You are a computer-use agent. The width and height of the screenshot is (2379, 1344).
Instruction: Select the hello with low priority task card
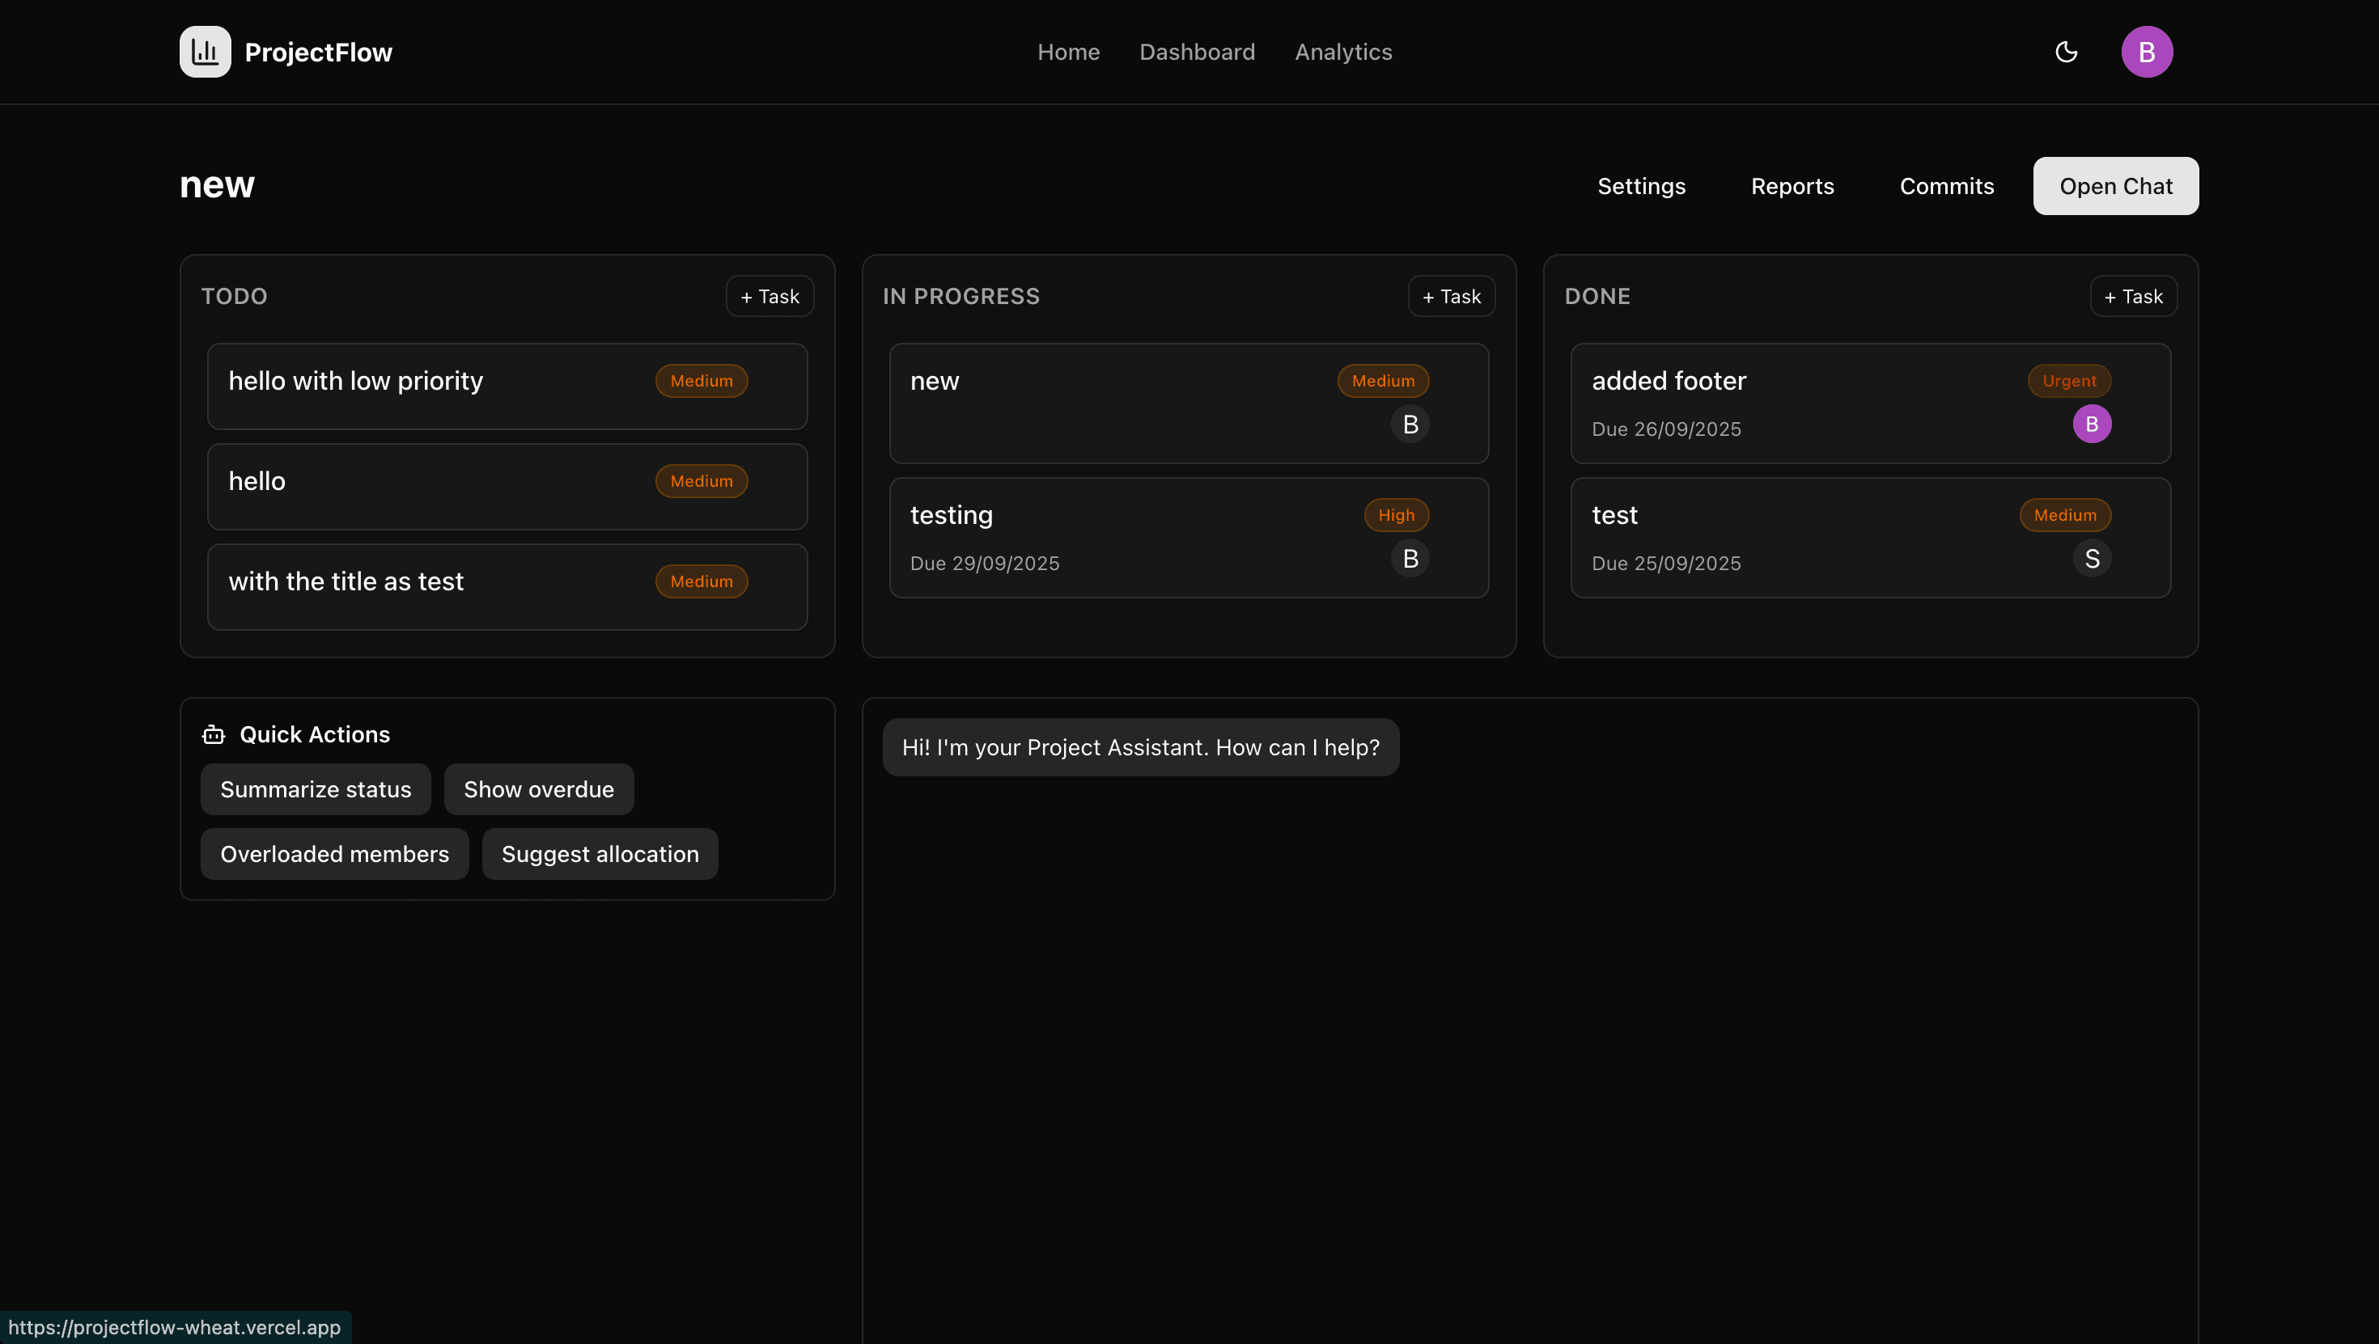click(x=507, y=386)
